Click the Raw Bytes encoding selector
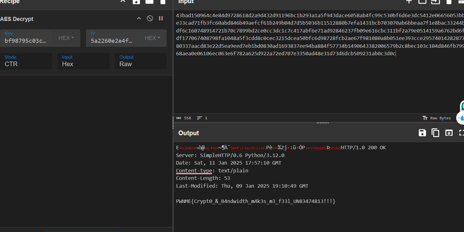 pos(437,118)
